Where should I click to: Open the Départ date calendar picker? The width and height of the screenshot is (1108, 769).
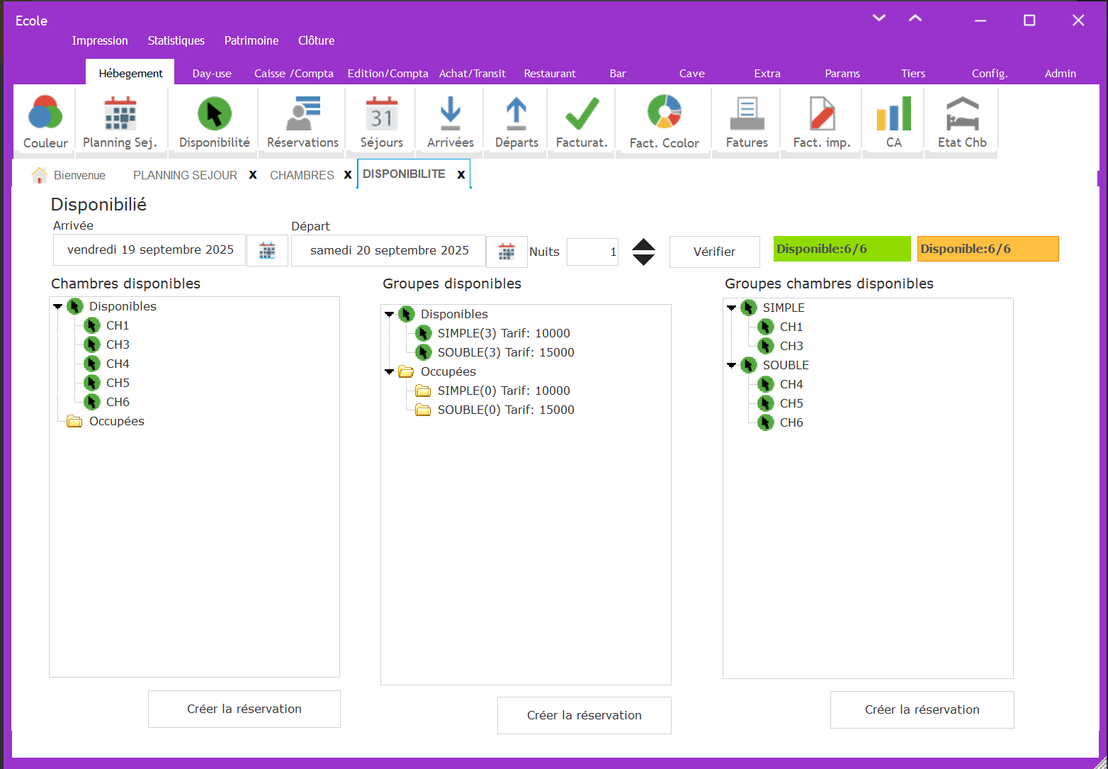pos(507,252)
